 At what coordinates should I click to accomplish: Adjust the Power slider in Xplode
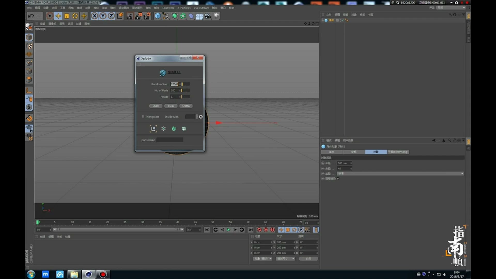pyautogui.click(x=186, y=97)
